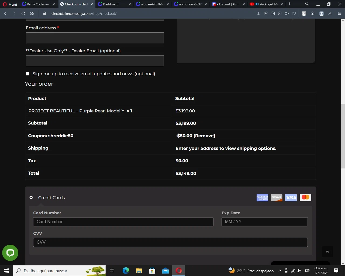
Task: Open the Mail app from the taskbar
Action: click(165, 271)
